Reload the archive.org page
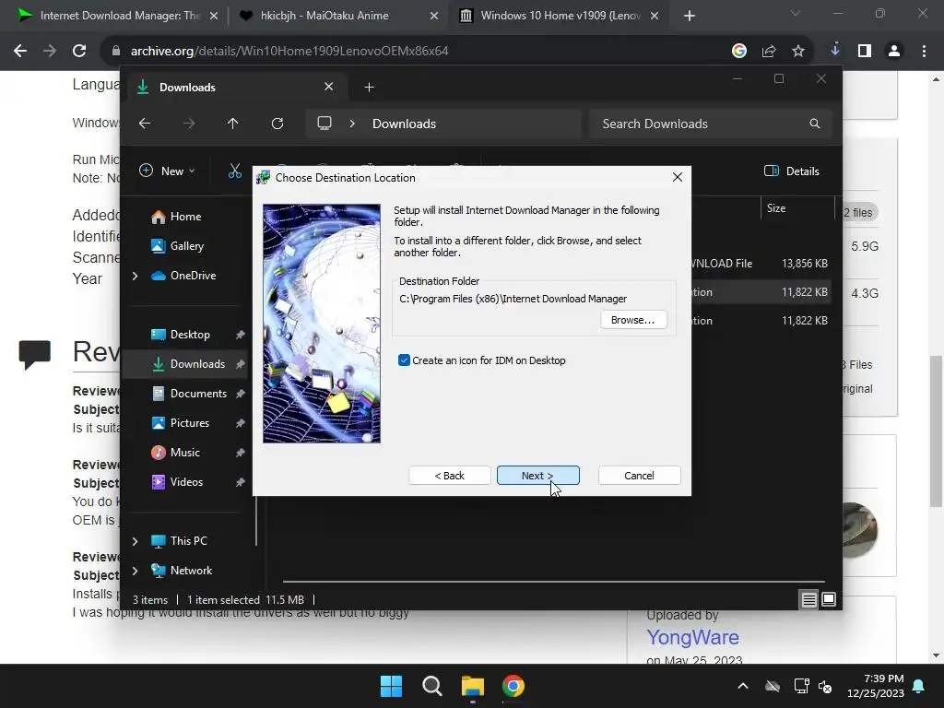The height and width of the screenshot is (708, 944). (79, 52)
